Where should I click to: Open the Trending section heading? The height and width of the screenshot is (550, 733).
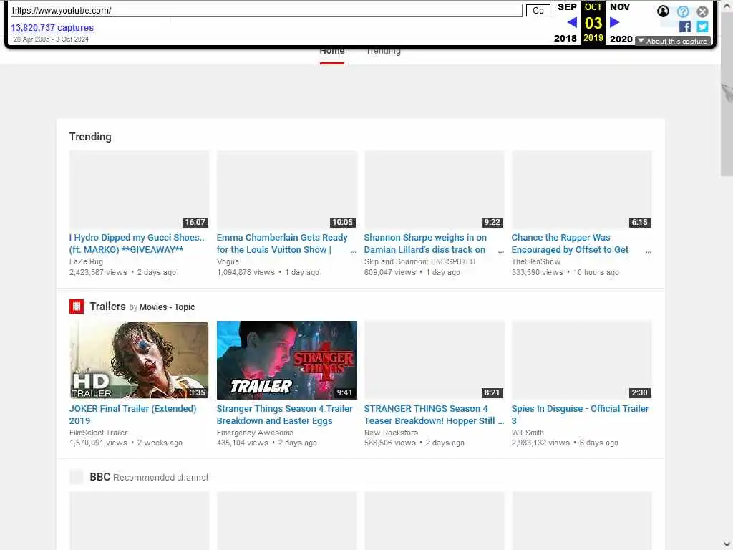pyautogui.click(x=90, y=137)
